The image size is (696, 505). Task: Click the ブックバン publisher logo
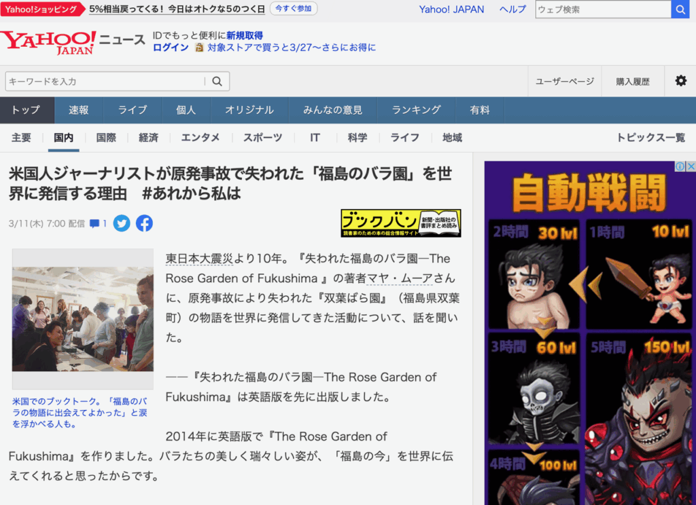coord(400,223)
